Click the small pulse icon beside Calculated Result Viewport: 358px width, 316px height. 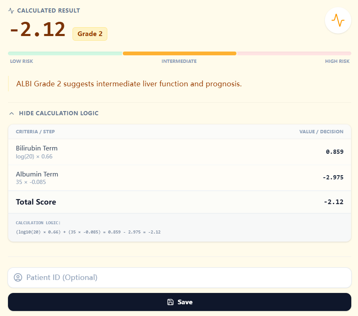(x=11, y=10)
